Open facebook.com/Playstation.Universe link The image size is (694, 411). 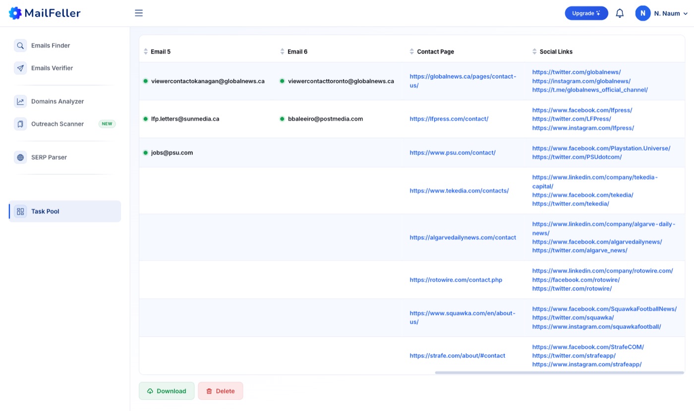pyautogui.click(x=601, y=148)
